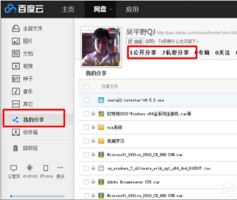Check the install-ietester-v0.5.2.exe checkbox
237x200 pixels.
point(87,100)
